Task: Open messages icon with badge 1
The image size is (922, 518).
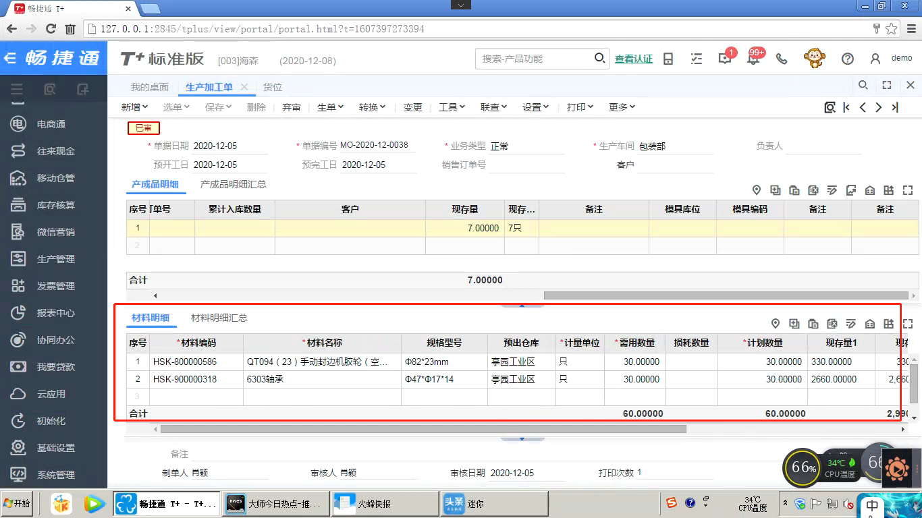Action: click(x=725, y=59)
